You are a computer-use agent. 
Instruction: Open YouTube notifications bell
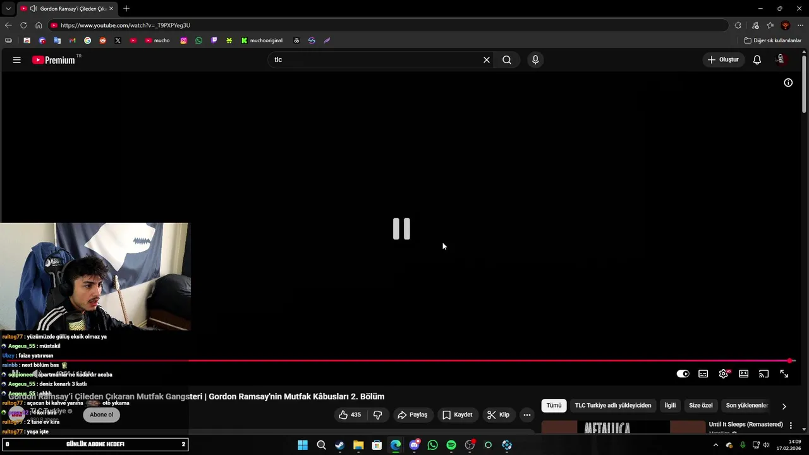pyautogui.click(x=757, y=60)
